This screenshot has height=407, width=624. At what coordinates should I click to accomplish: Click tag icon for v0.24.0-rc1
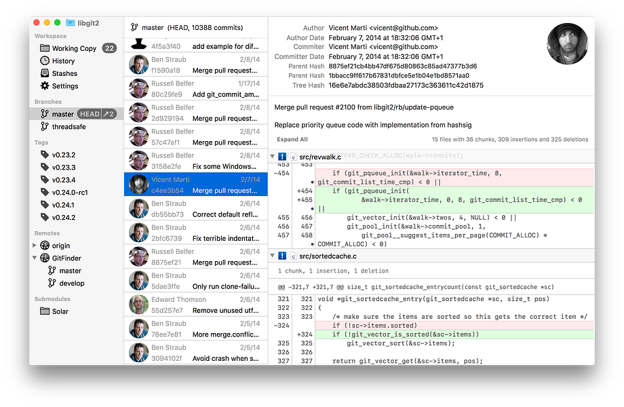point(45,192)
